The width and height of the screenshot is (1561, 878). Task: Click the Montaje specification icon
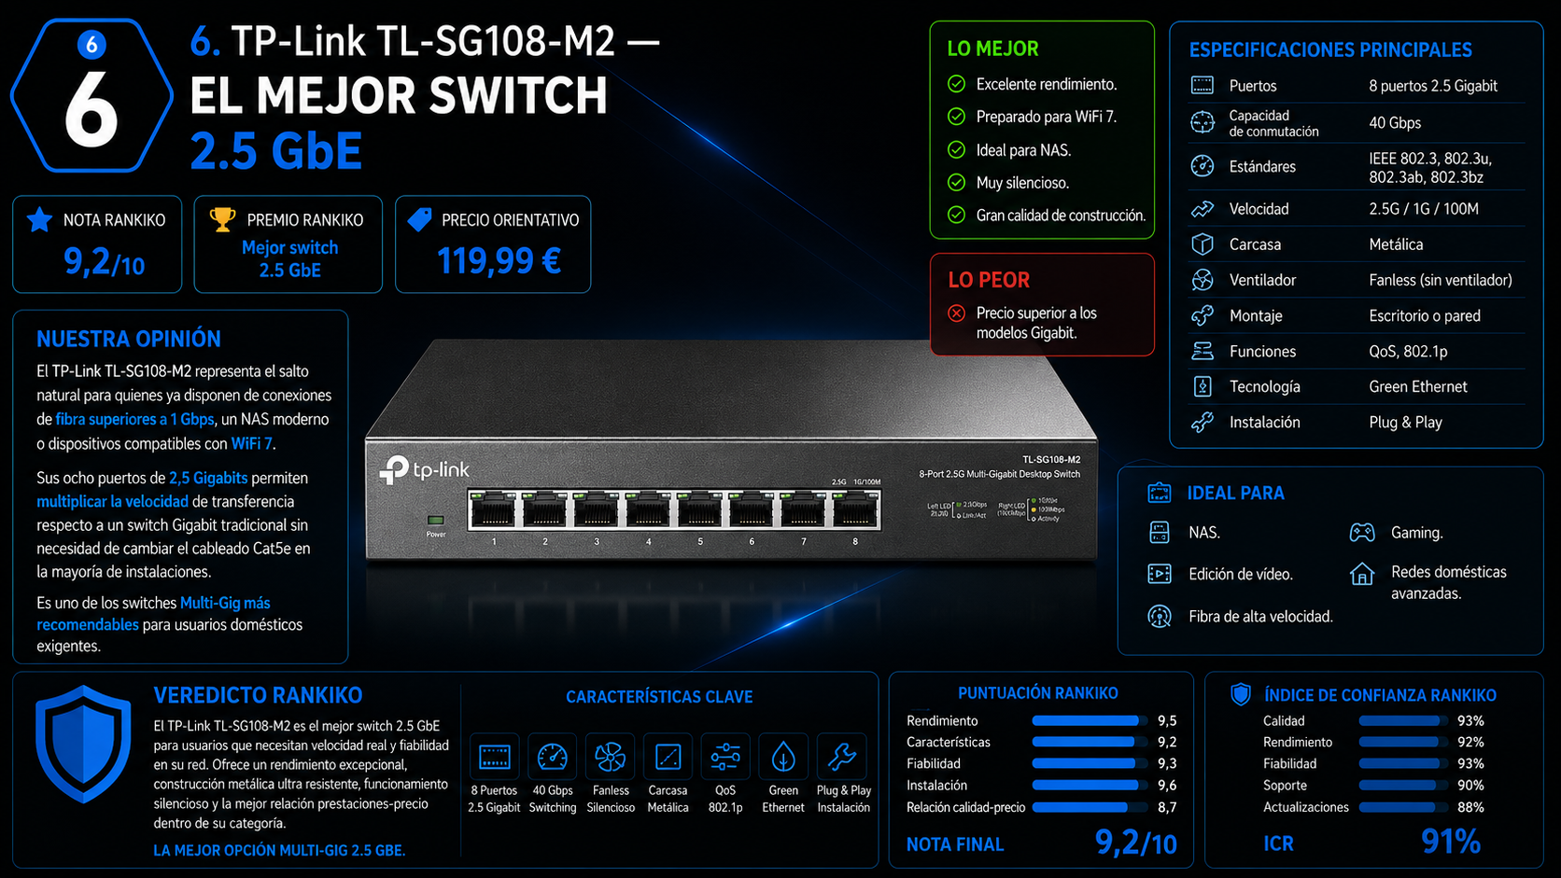tap(1202, 315)
